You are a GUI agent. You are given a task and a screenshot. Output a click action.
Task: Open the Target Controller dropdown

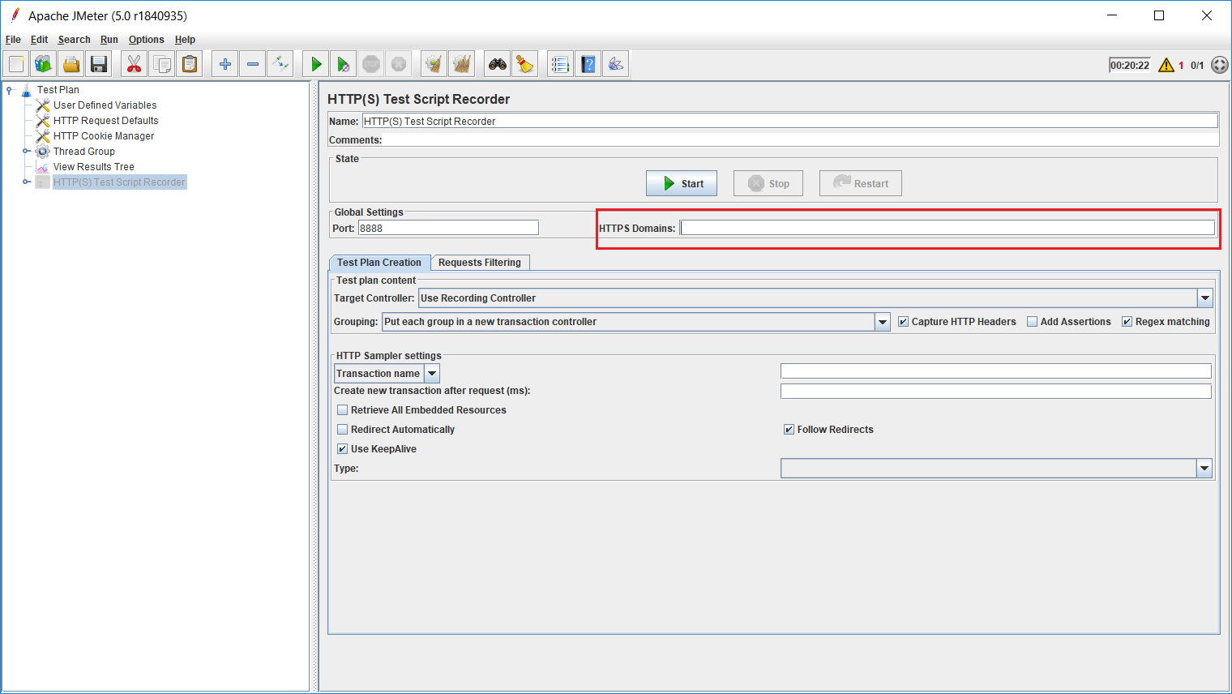(1205, 298)
